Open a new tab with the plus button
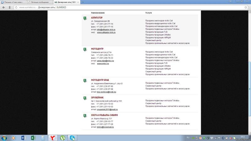 tap(83, 2)
